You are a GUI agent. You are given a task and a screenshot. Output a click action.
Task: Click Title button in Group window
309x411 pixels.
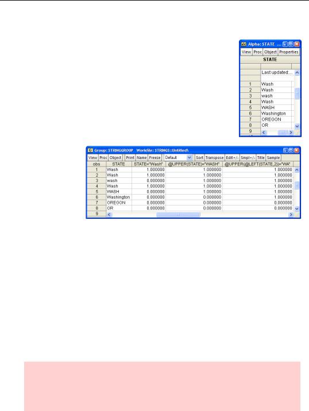click(261, 157)
